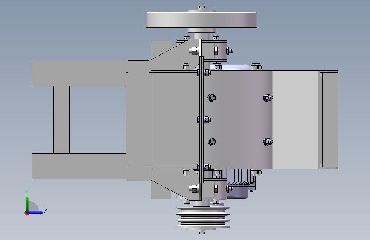Image resolution: width=370 pixels, height=240 pixels.
Task: Pick the upper-left socket bolt on cover plate
Action: 211,97
